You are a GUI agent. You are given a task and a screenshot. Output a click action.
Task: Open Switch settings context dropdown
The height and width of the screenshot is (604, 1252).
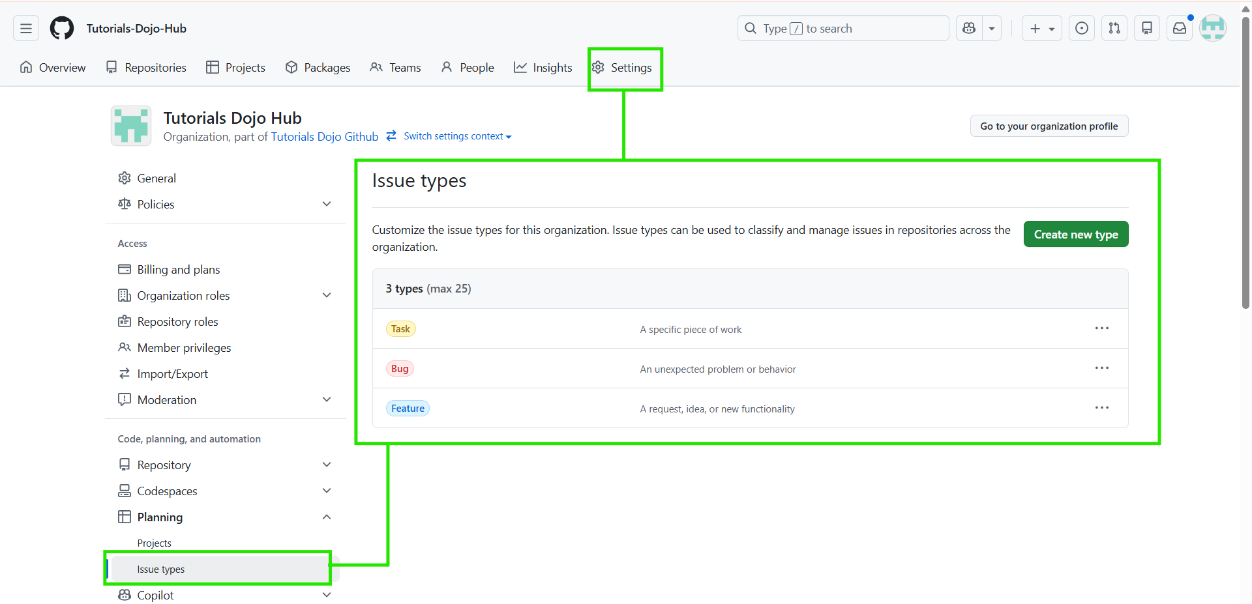tap(456, 136)
